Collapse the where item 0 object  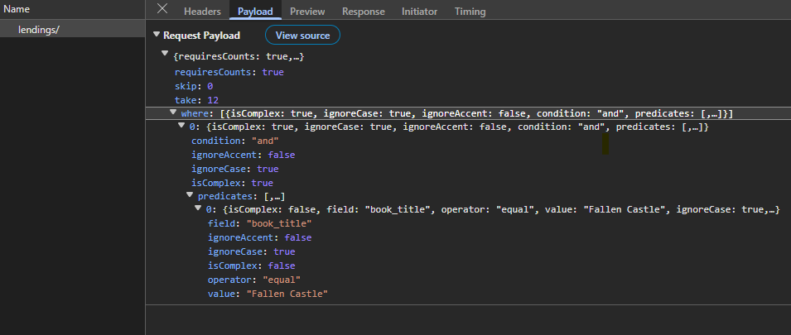(181, 126)
